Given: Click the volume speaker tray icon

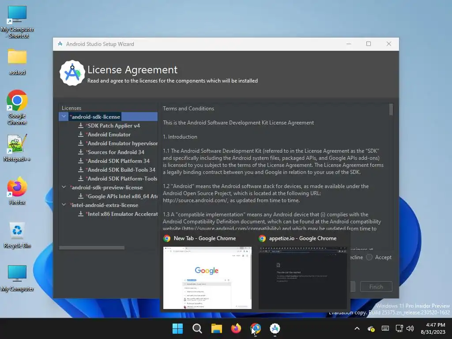Looking at the screenshot, I should tap(410, 328).
